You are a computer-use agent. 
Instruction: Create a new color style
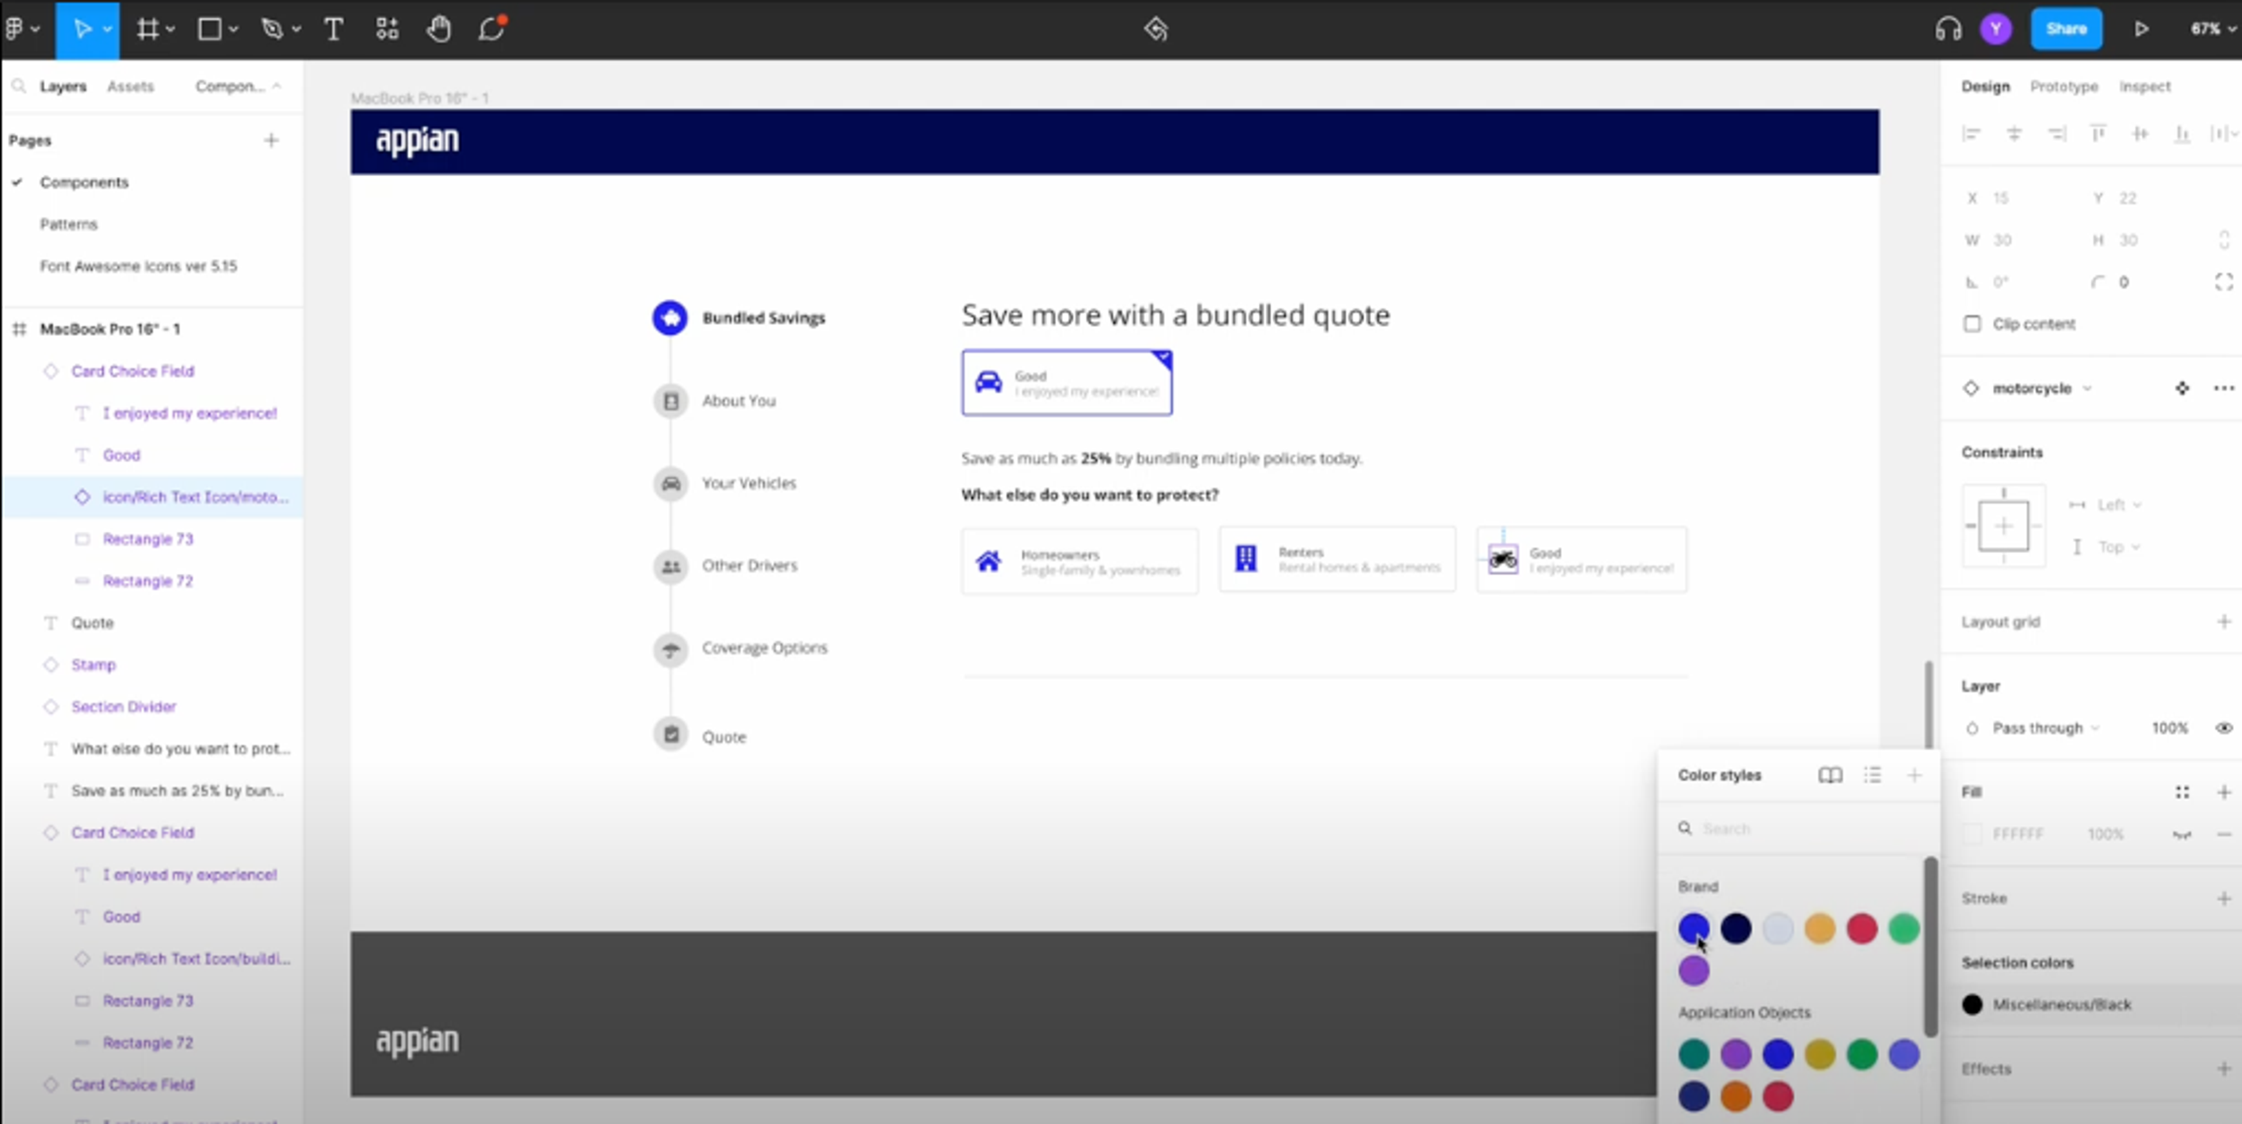1914,774
